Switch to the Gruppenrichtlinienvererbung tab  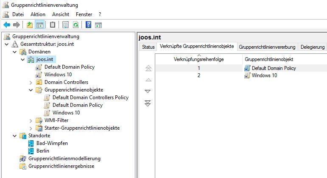[267, 47]
